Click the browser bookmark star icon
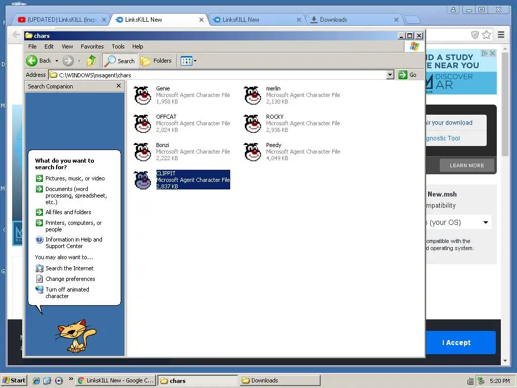 click(x=486, y=35)
